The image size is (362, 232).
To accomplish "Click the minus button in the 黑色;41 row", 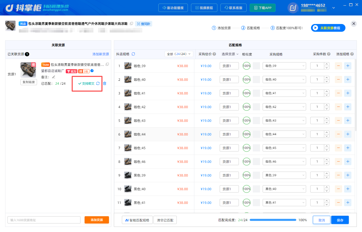I will tap(338, 203).
